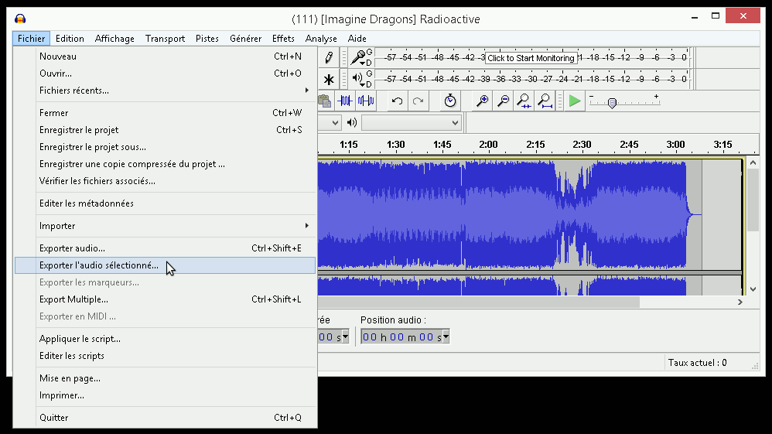The image size is (772, 434).
Task: Open the output device combo box
Action: (411, 123)
